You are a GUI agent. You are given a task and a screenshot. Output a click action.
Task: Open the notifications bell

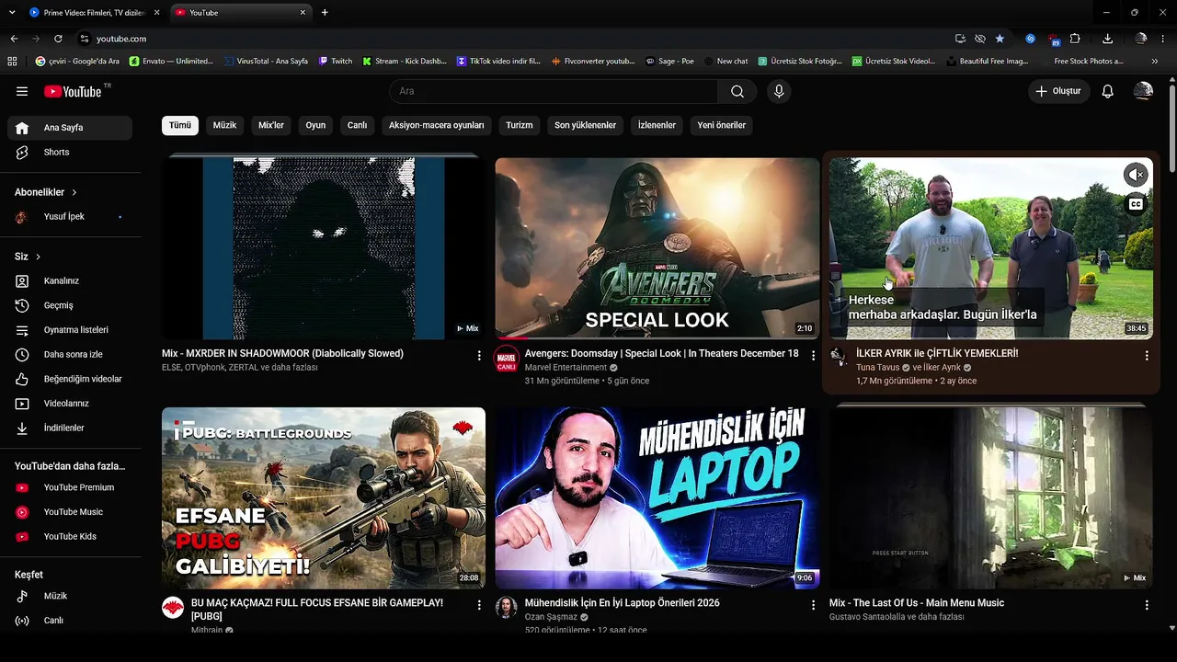[x=1108, y=91]
